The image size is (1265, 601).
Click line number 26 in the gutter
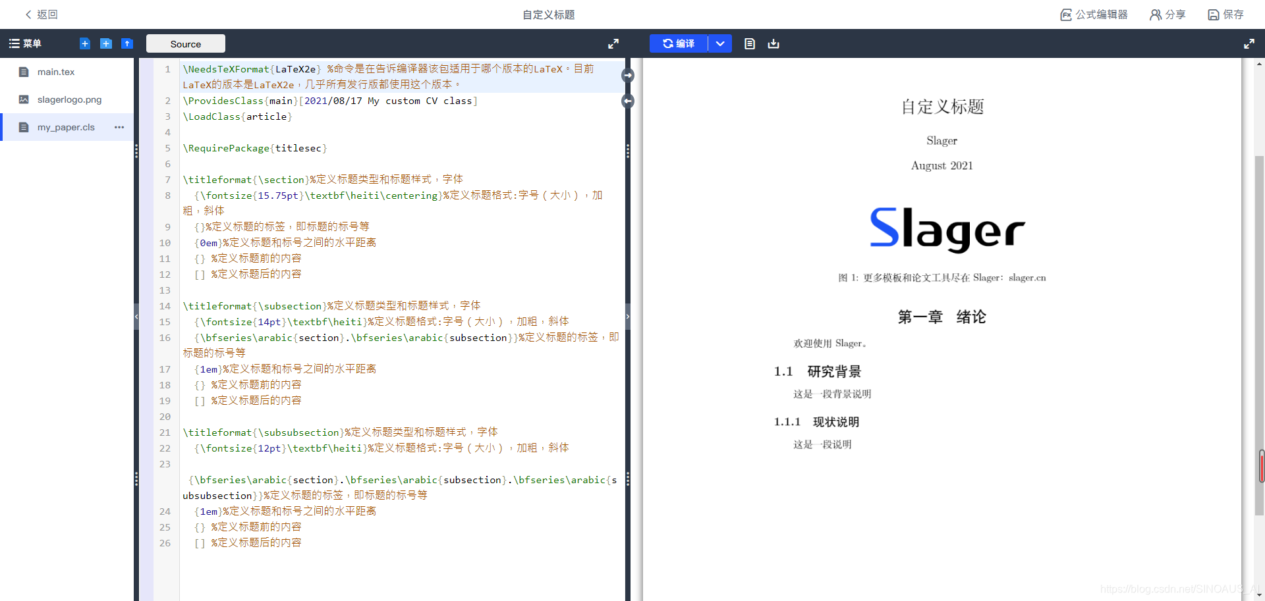pyautogui.click(x=165, y=543)
